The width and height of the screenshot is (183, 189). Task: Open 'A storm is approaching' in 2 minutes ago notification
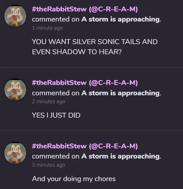pyautogui.click(x=120, y=93)
